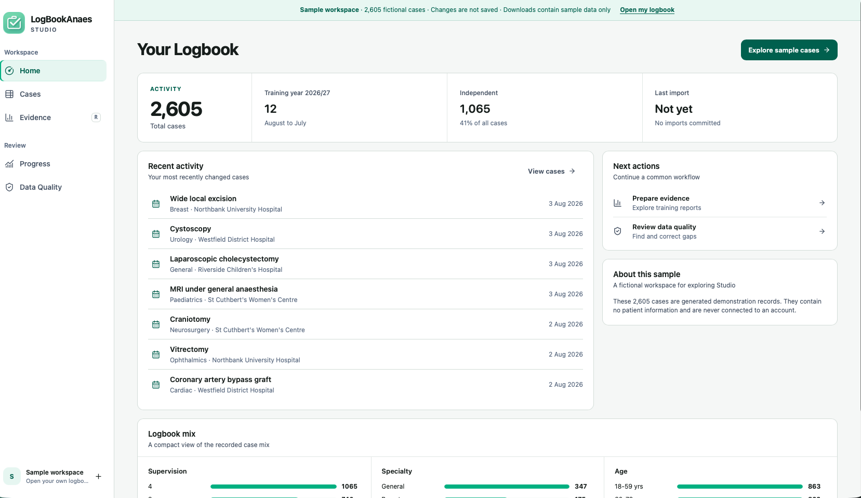Click the General specialty bar
The width and height of the screenshot is (861, 498).
pyautogui.click(x=507, y=487)
